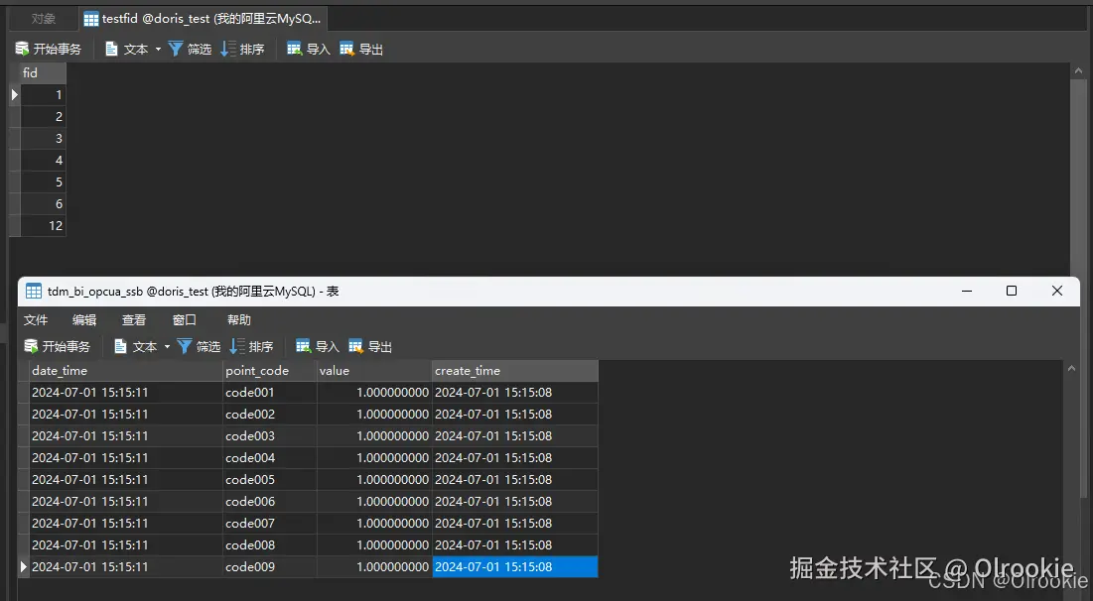Click Import icon in testfid toolbar
The width and height of the screenshot is (1093, 601).
pyautogui.click(x=294, y=49)
